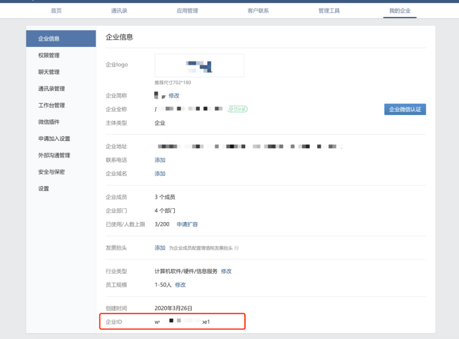Open the 首页 tab
The width and height of the screenshot is (459, 339).
[x=56, y=10]
